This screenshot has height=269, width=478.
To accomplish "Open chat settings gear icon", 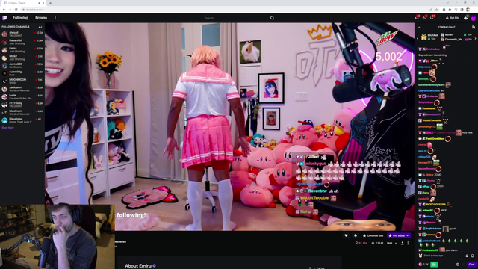I will (x=457, y=264).
